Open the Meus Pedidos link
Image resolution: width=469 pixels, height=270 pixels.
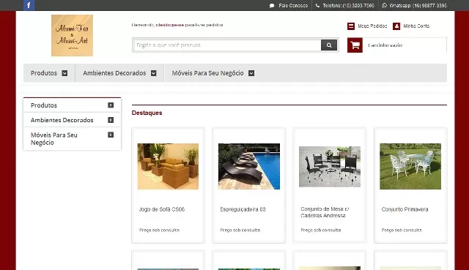[x=372, y=26]
